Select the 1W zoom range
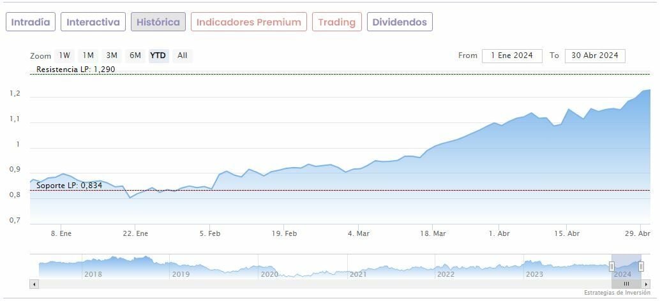 [64, 55]
